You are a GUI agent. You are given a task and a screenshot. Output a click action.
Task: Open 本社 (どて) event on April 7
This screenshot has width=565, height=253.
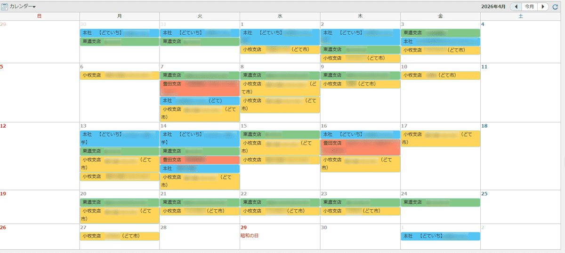[x=200, y=101]
